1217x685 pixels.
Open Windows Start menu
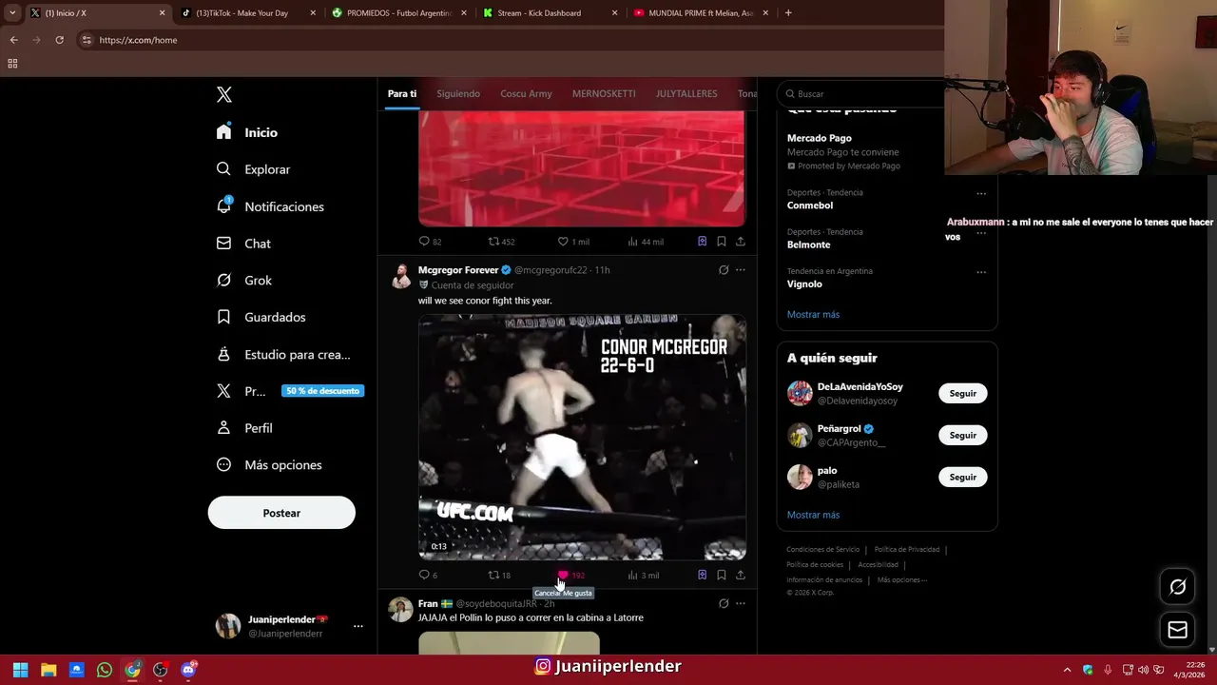pos(20,670)
